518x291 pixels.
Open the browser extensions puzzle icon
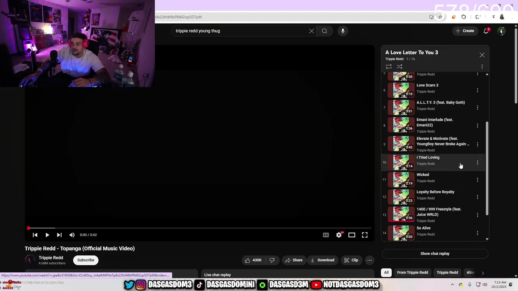[464, 17]
